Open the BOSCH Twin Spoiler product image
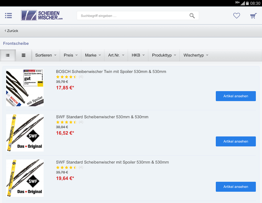The image size is (262, 203). [x=25, y=88]
